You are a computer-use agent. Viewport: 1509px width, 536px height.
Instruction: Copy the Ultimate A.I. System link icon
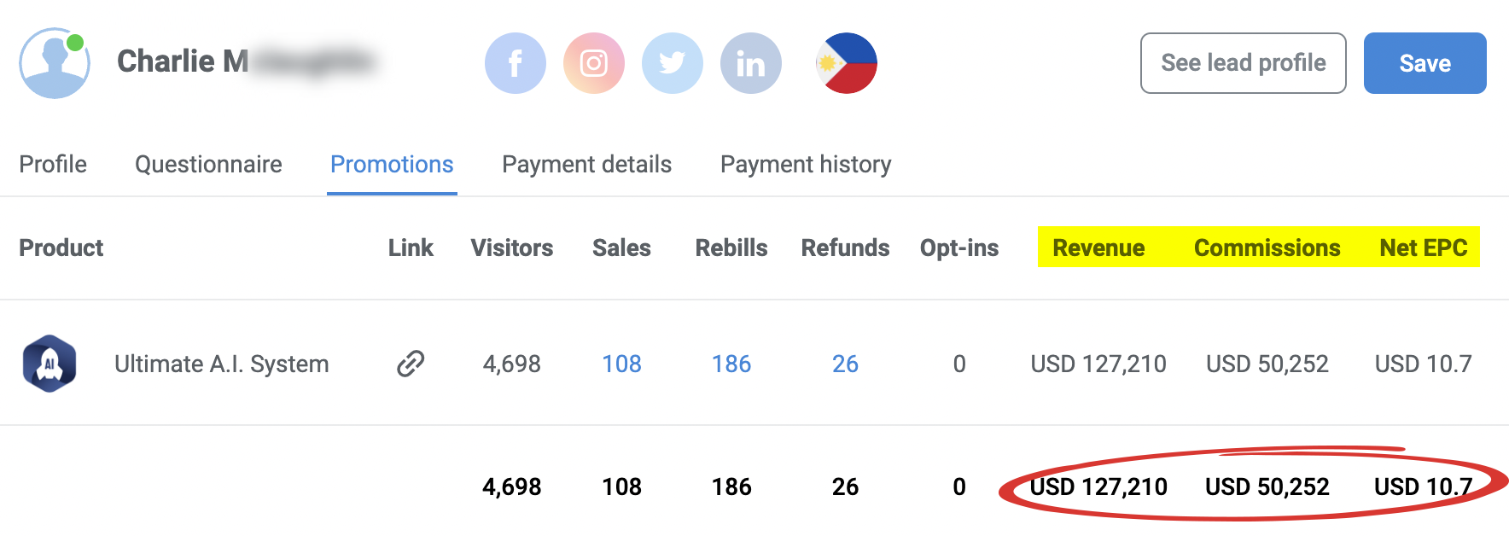tap(411, 364)
